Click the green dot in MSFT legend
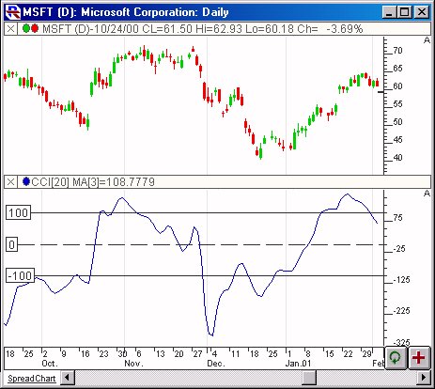 (26, 29)
